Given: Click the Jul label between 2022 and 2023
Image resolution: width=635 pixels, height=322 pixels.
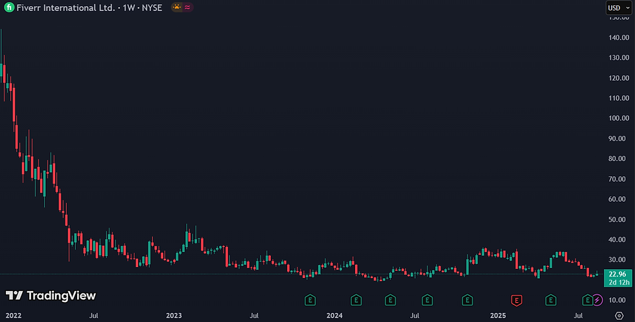Looking at the screenshot, I should pyautogui.click(x=93, y=316).
